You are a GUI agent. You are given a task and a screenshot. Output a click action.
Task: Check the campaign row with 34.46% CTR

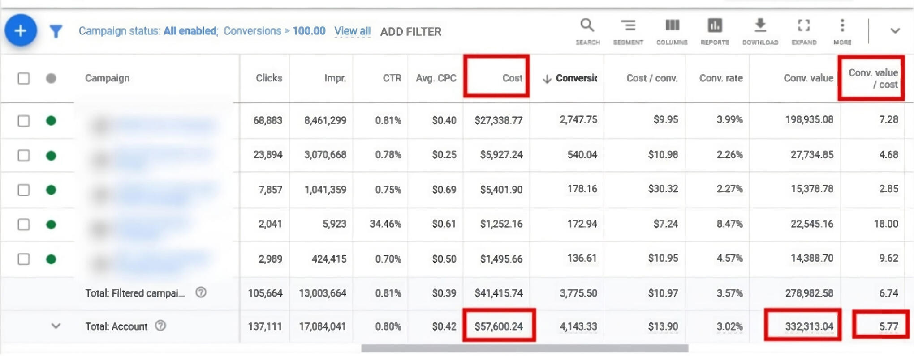[24, 224]
